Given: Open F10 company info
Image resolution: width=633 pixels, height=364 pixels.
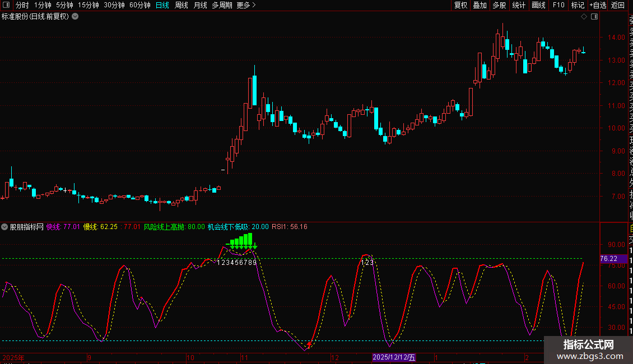Looking at the screenshot, I should coord(558,5).
